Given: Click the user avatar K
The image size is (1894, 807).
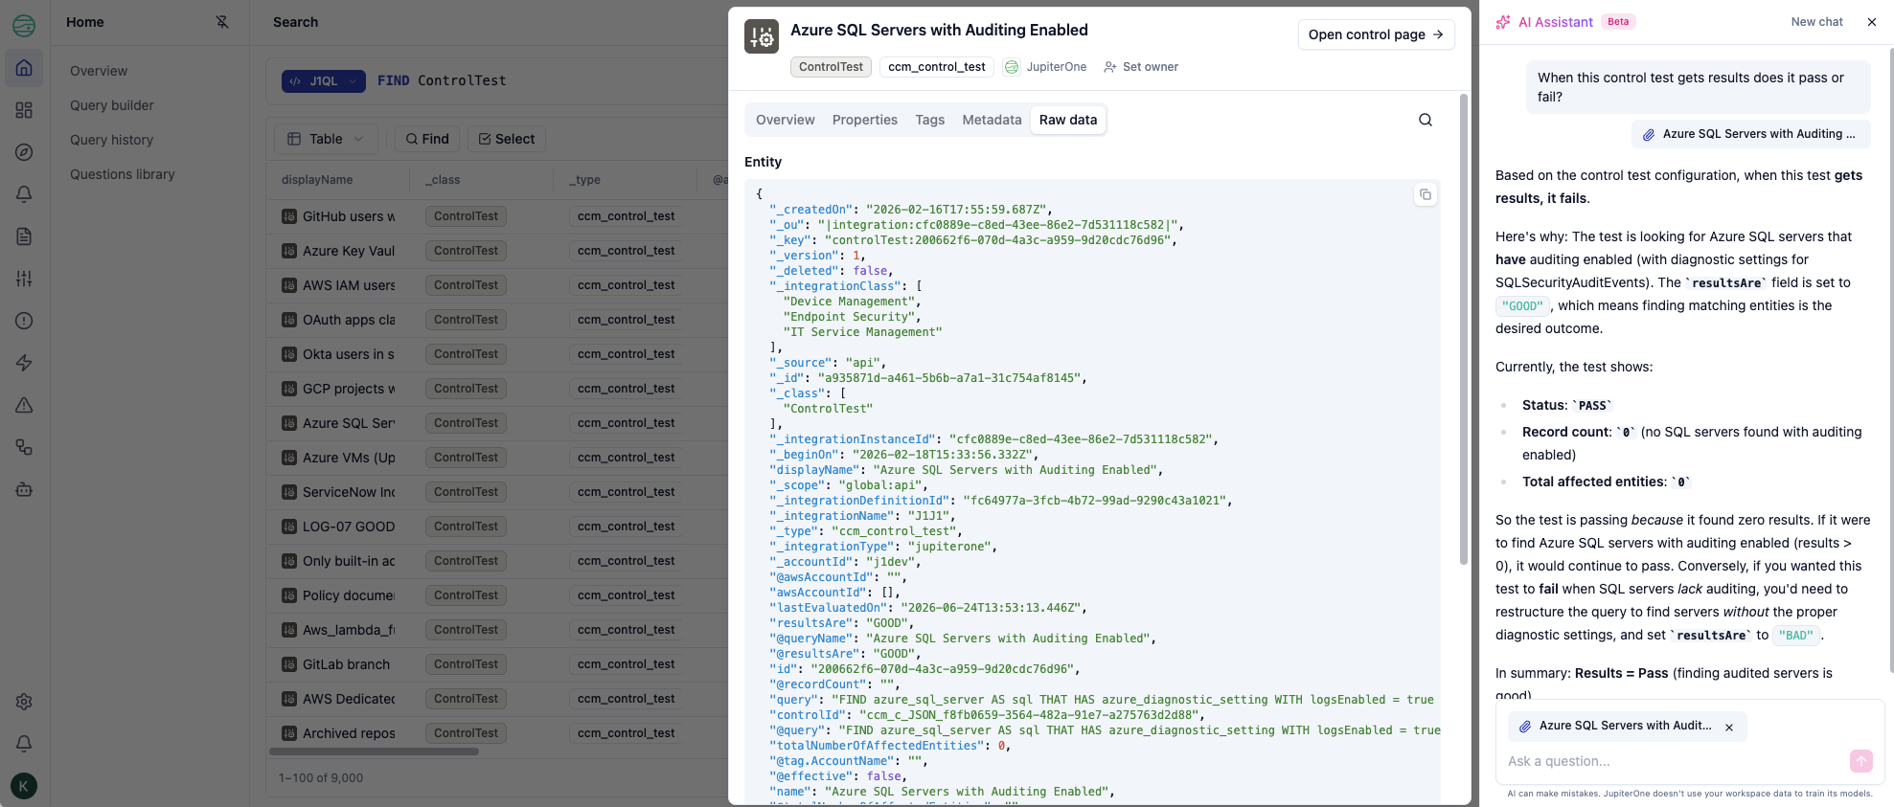Looking at the screenshot, I should (x=24, y=786).
